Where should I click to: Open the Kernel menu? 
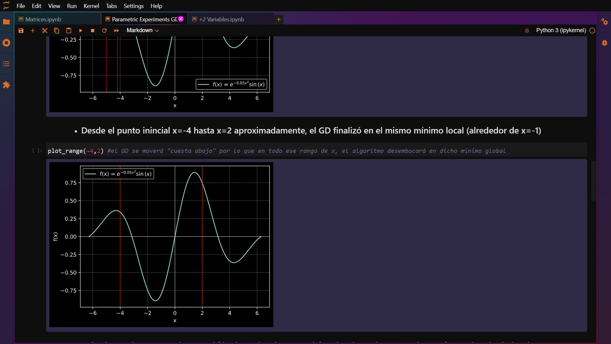pos(91,6)
